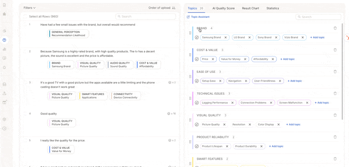This screenshot has width=349, height=167.
Task: Click Add topic in the VISUAL QUALITY group
Action: (293, 125)
